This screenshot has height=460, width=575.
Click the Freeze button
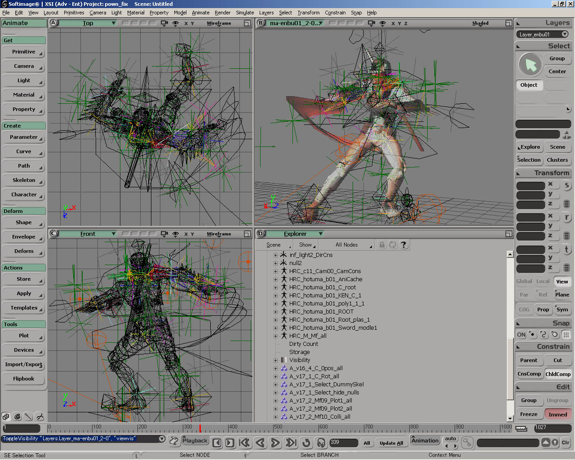[529, 414]
